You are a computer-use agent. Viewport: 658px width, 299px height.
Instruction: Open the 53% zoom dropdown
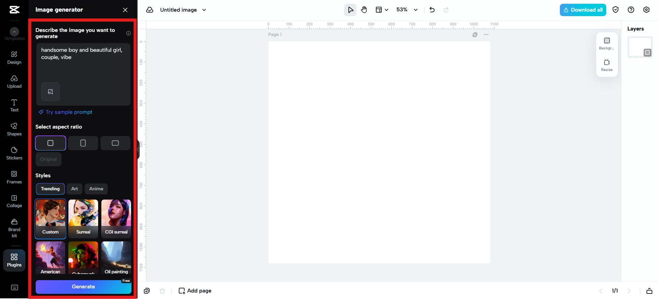click(x=407, y=10)
